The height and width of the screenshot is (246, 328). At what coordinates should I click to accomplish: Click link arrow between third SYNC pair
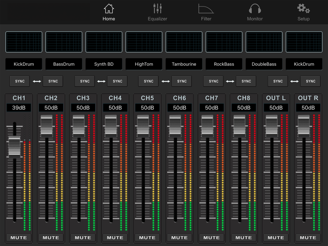(x=165, y=81)
